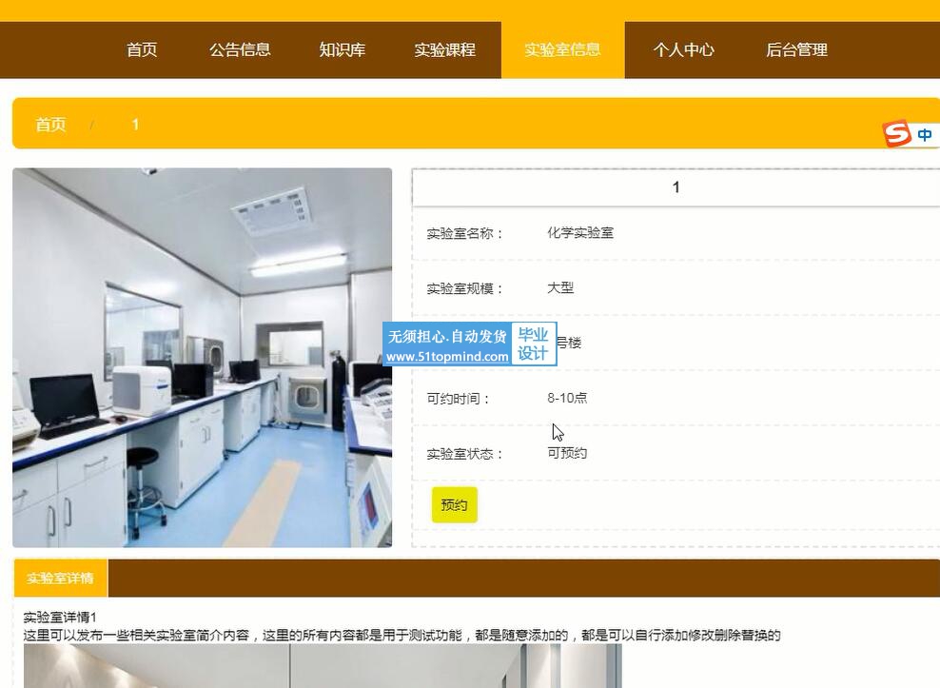Viewport: 940px width, 688px height.
Task: Select 实验课程 in the top navigation
Action: 444,50
